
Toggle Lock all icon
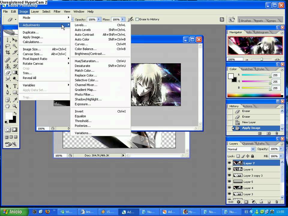(253, 156)
